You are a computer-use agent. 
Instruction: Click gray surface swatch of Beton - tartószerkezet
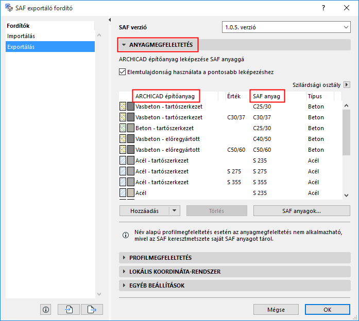click(131, 128)
